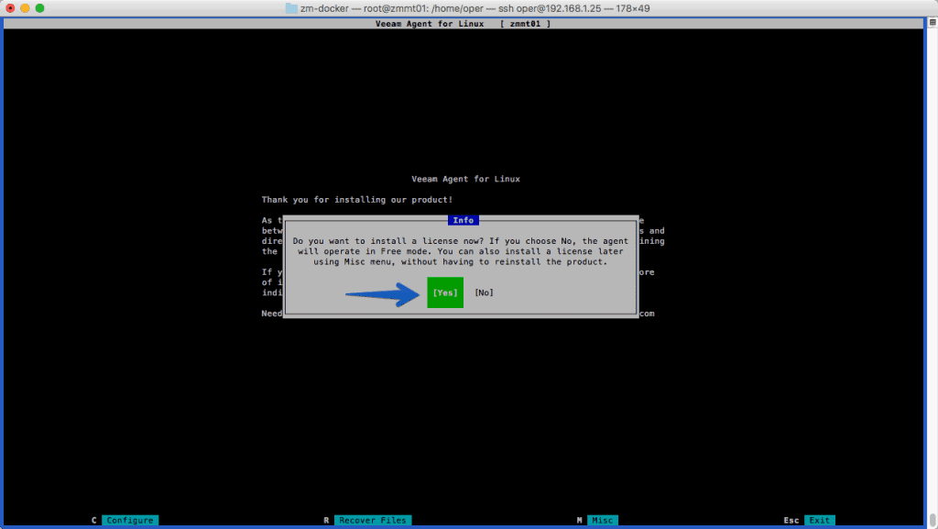938x529 pixels.
Task: Click 'Thank you for installing our product!' text
Action: [x=357, y=200]
